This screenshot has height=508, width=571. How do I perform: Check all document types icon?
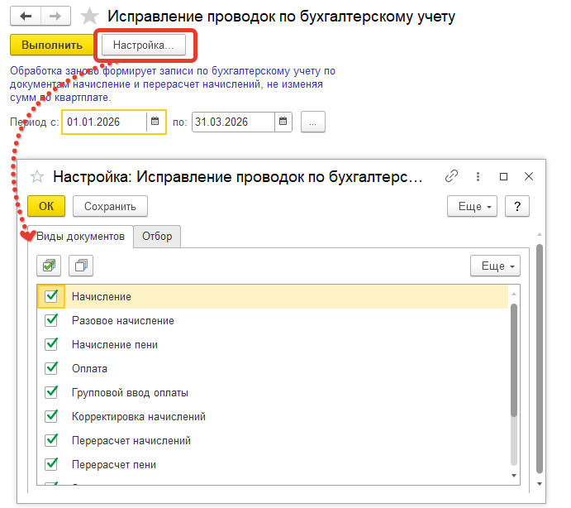coord(50,266)
